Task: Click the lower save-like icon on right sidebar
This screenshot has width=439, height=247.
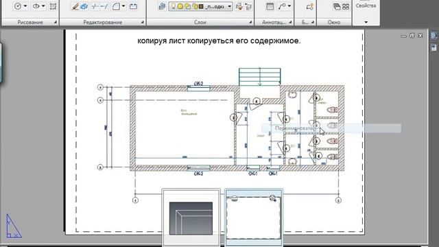Action: point(434,47)
